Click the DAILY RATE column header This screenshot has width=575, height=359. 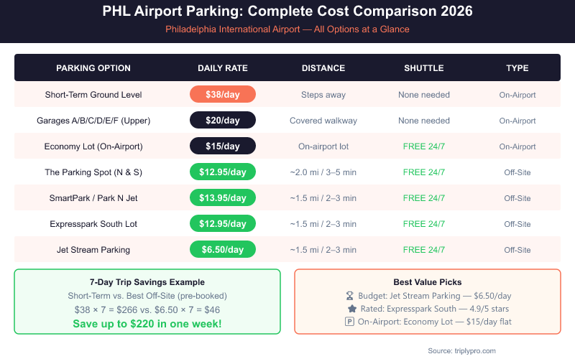pos(223,68)
